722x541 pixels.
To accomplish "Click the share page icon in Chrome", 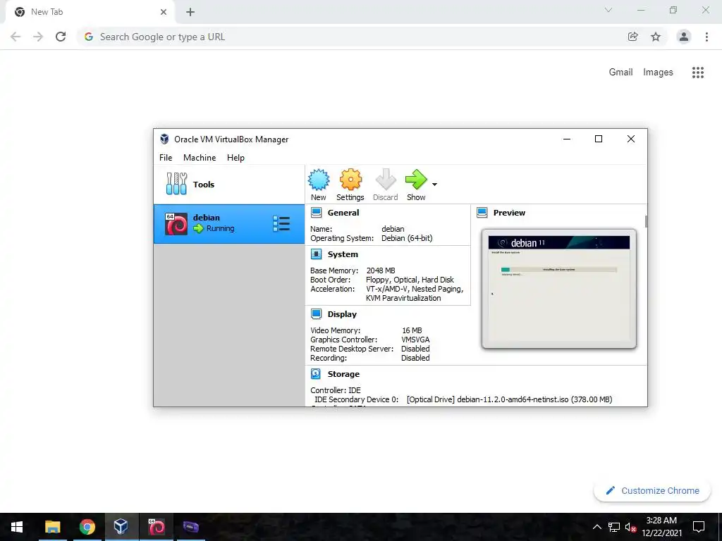I will point(633,37).
